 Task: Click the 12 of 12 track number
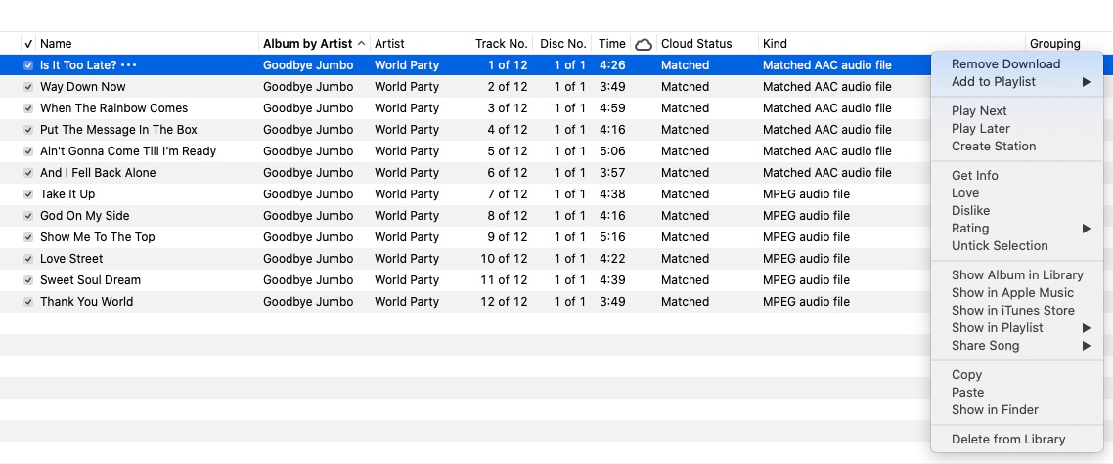tap(504, 302)
